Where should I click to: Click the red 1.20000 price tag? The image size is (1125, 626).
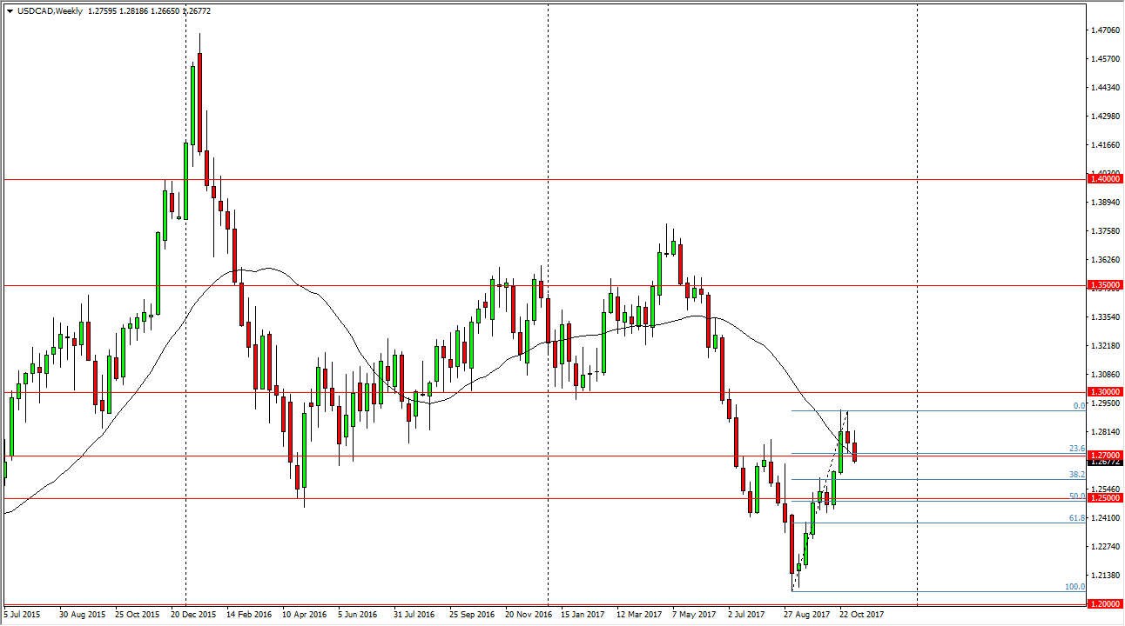[1104, 603]
